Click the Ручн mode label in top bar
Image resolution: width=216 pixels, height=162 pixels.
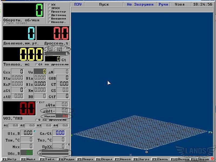163,5
